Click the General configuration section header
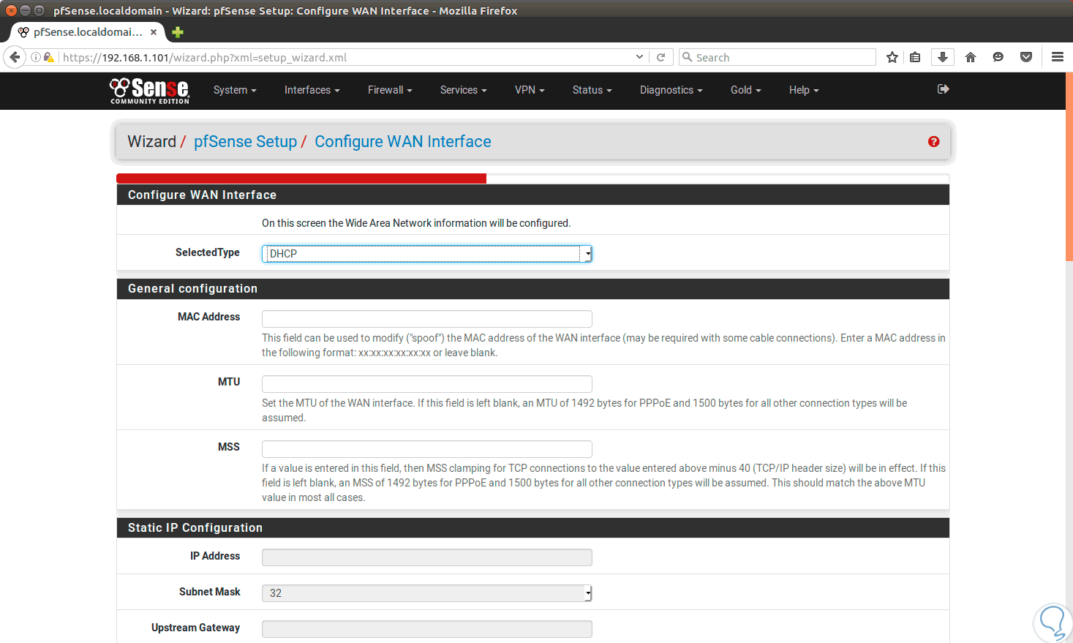This screenshot has height=643, width=1073. point(533,288)
